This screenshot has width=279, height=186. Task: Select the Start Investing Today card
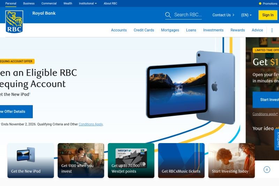click(x=232, y=161)
